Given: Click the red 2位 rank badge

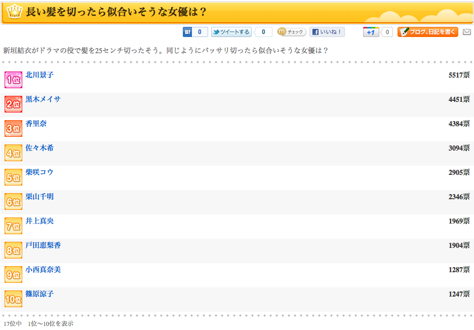Looking at the screenshot, I should click(13, 104).
